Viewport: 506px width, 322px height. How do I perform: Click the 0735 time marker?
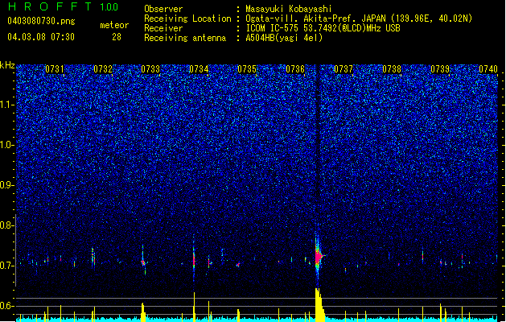click(x=247, y=69)
